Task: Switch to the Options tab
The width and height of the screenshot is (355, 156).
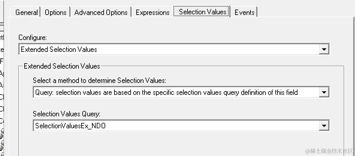Action: (55, 13)
